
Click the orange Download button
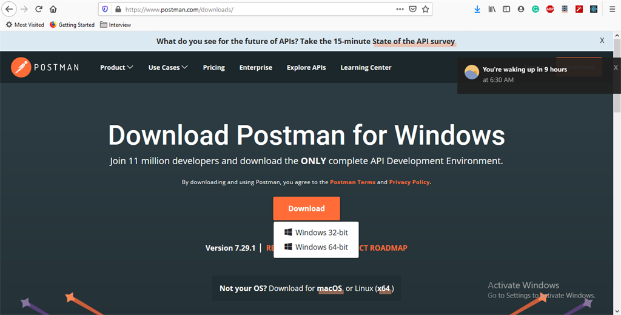point(306,208)
